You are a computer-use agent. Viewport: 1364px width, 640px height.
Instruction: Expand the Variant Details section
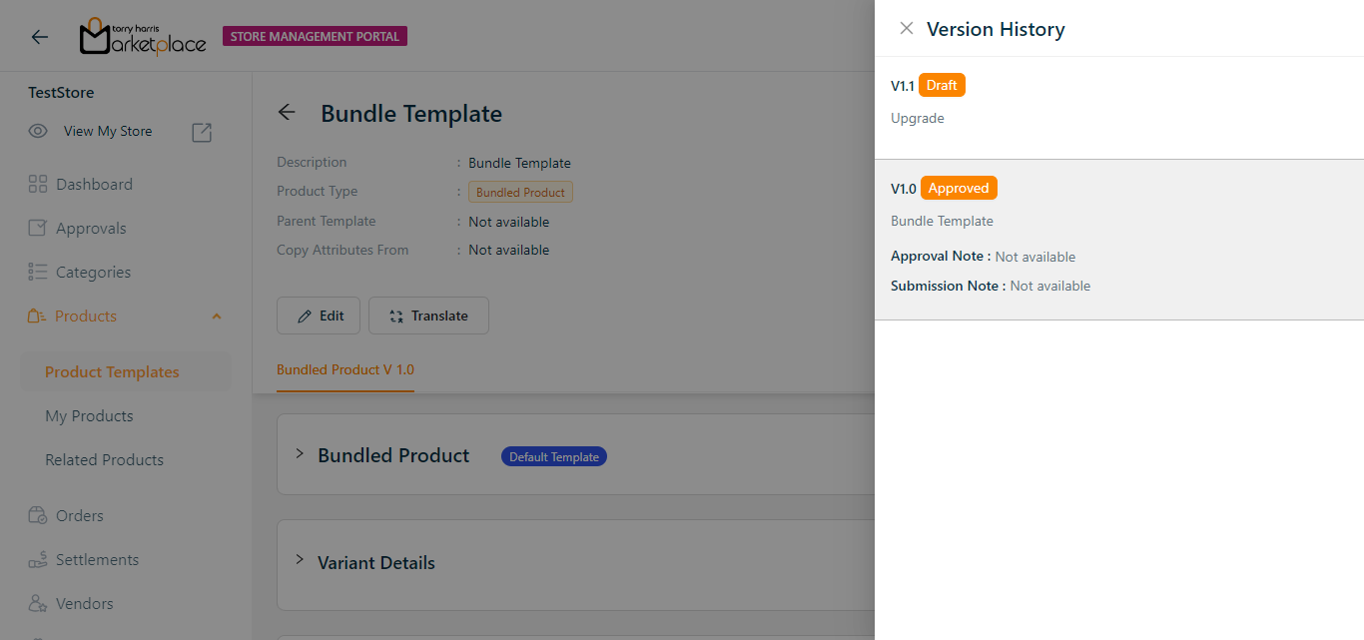[x=300, y=560]
